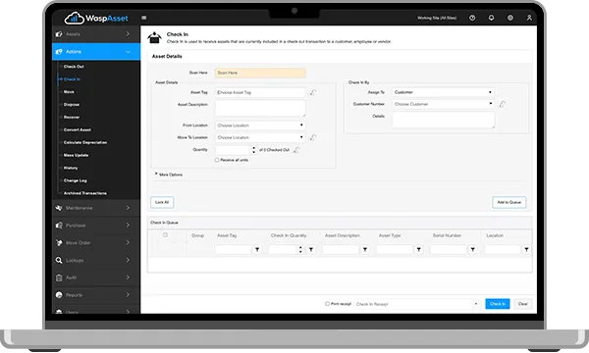
Task: Click the lock icon beside Customer Number
Action: coord(503,104)
